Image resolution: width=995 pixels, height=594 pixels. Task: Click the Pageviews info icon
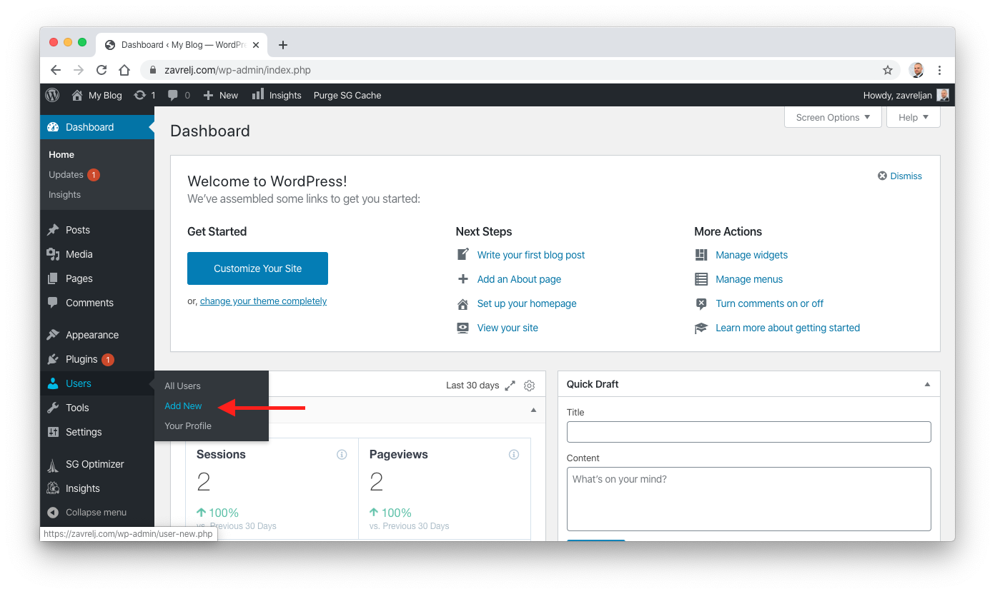(514, 455)
